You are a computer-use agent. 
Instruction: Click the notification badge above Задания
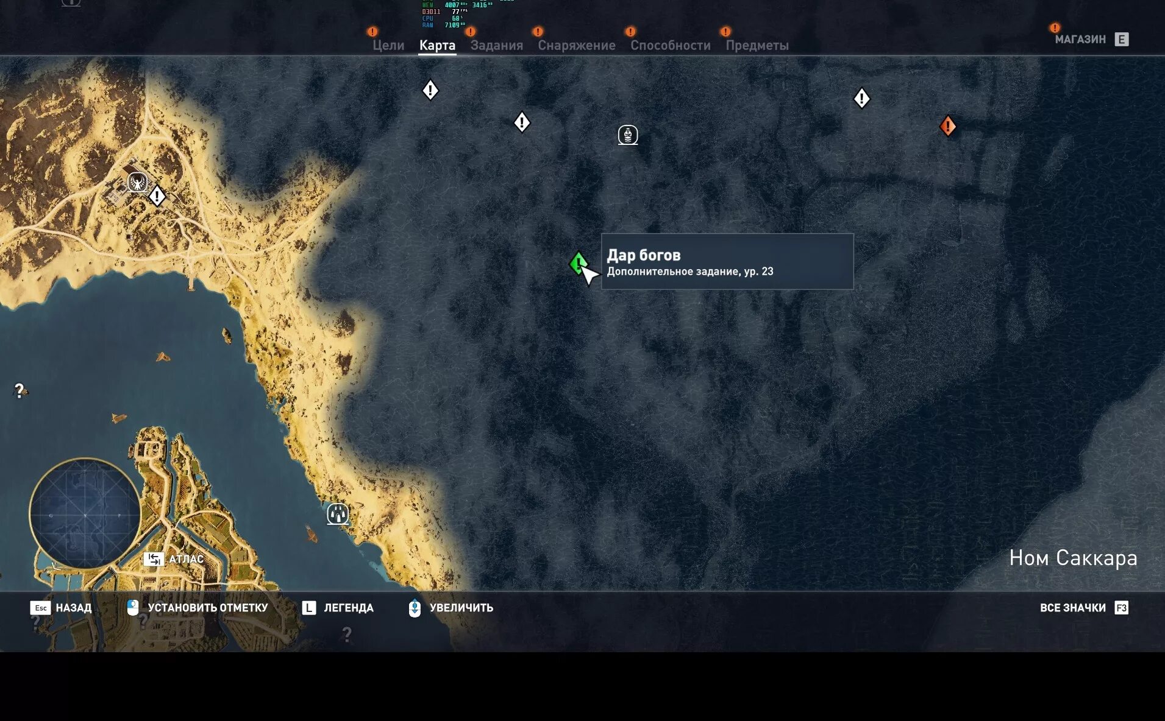click(470, 31)
